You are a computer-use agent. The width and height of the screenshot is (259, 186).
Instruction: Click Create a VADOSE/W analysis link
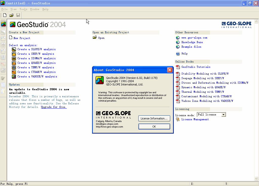coord(37,76)
